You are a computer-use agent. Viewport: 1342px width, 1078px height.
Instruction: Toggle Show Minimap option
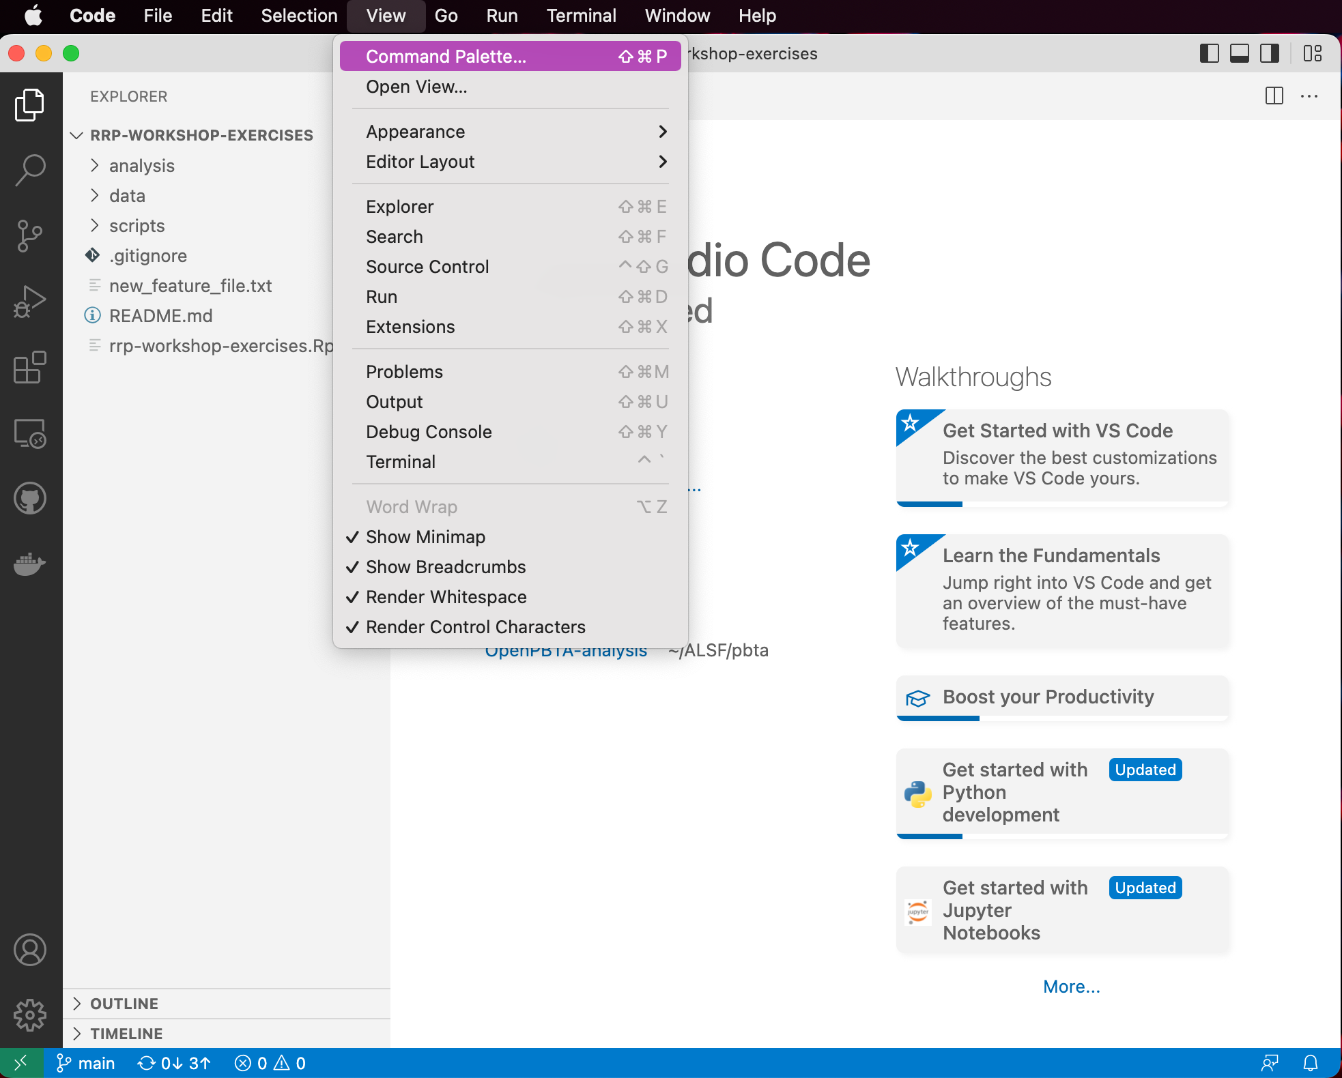511,537
